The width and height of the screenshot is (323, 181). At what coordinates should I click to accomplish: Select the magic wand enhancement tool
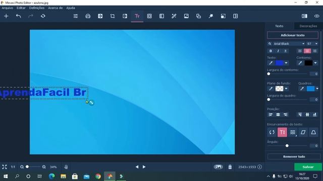(x=174, y=16)
